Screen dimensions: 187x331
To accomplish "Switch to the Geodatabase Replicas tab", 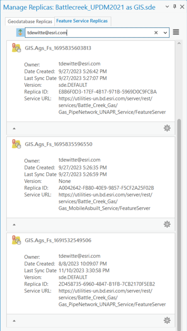I will pyautogui.click(x=30, y=21).
